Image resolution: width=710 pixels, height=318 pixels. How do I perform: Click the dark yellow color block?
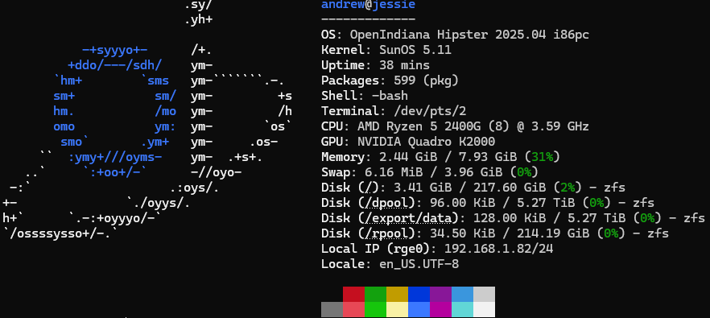[x=397, y=294]
